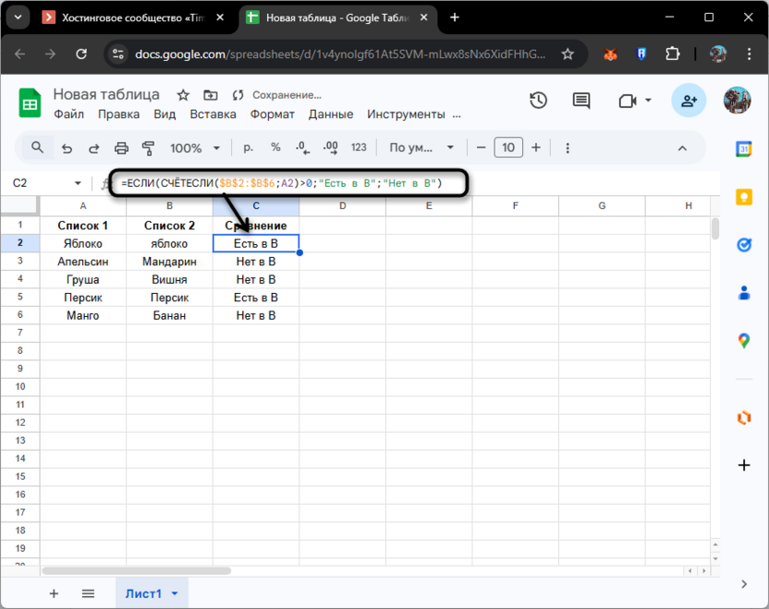Open the font По ум... dropdown
The image size is (769, 609).
(x=421, y=148)
